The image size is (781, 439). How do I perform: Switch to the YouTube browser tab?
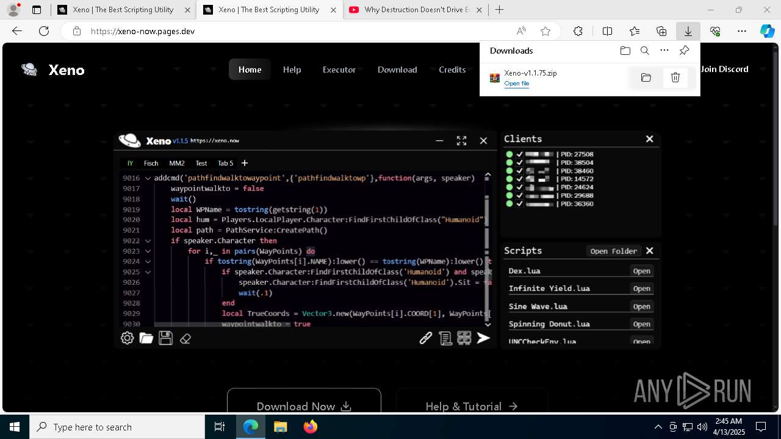tap(415, 10)
